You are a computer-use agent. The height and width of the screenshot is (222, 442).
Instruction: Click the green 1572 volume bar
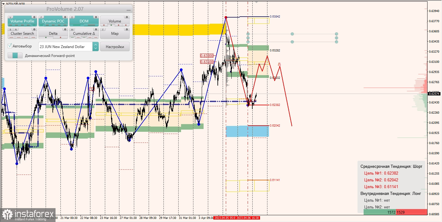[x=379, y=212]
